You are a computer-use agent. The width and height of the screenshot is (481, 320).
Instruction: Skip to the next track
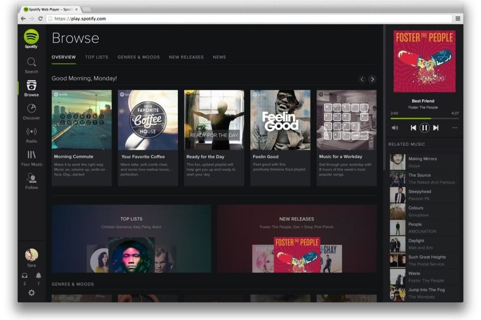[x=436, y=128]
